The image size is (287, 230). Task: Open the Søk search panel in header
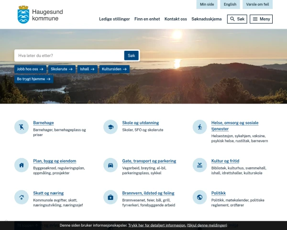pyautogui.click(x=237, y=19)
